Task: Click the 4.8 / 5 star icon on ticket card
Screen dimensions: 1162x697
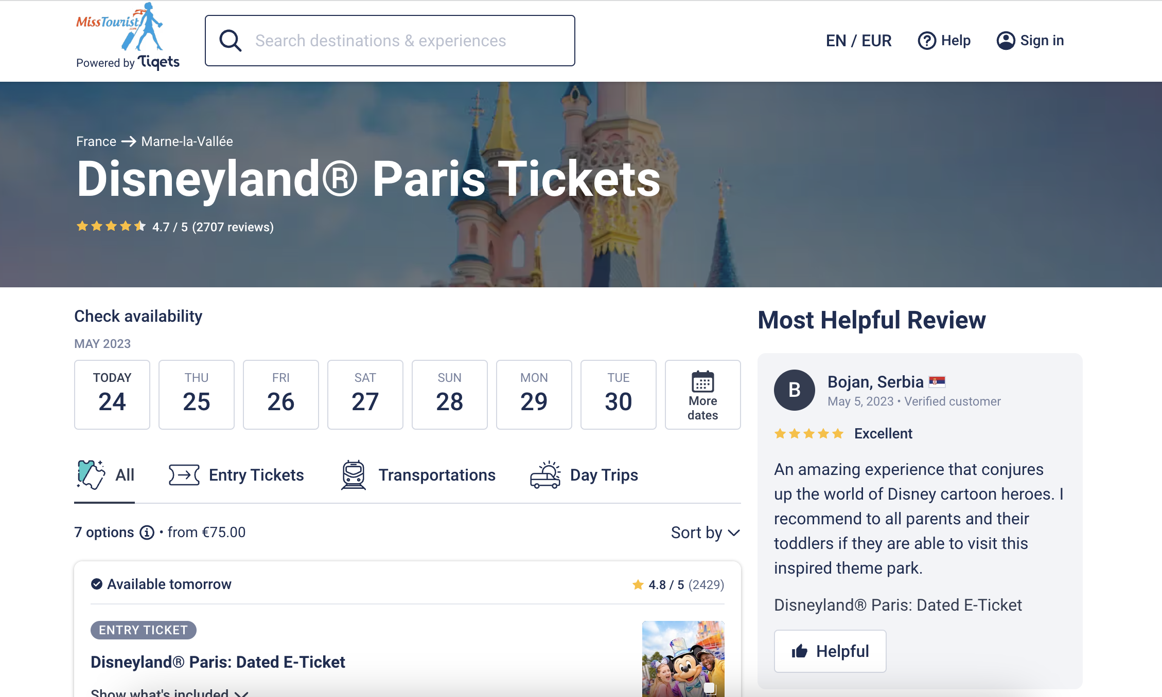Action: 638,584
